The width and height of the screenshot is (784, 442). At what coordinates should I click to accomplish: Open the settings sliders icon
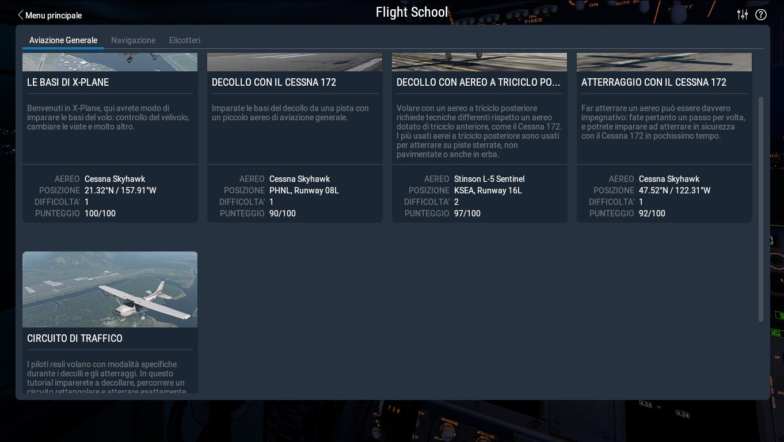(743, 15)
